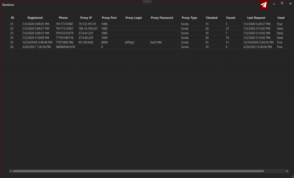Minimize the Sessions window

coord(274,4)
